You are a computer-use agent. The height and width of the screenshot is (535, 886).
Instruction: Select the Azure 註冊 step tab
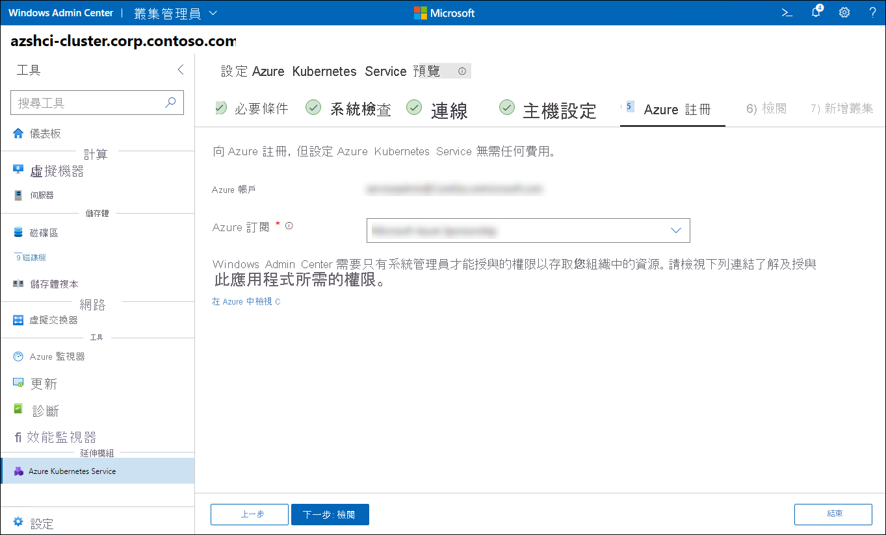click(x=673, y=110)
